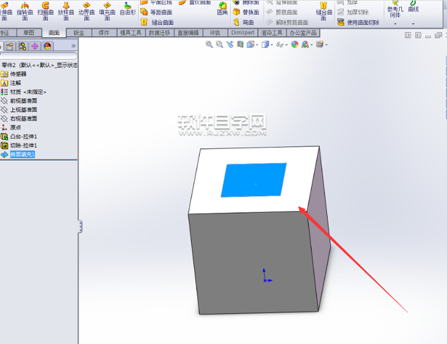Select the 零件2 root tree node

tap(39, 65)
